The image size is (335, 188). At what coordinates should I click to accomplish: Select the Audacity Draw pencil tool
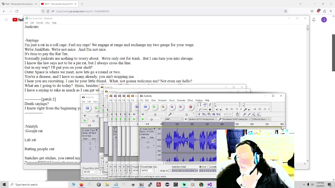tap(210, 104)
